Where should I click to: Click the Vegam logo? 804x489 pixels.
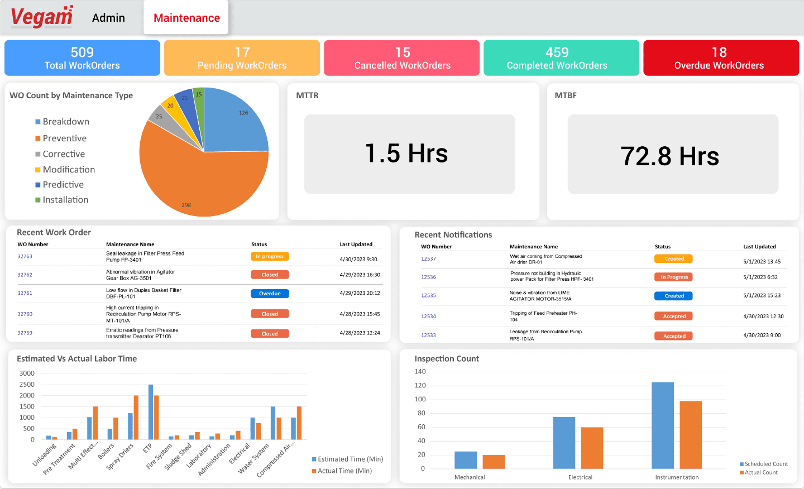pos(42,17)
